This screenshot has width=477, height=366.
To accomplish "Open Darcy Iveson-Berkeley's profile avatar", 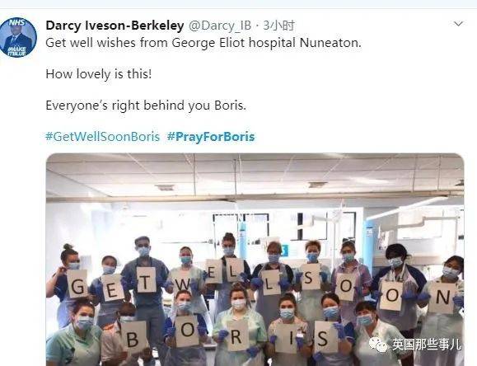I will (18, 37).
